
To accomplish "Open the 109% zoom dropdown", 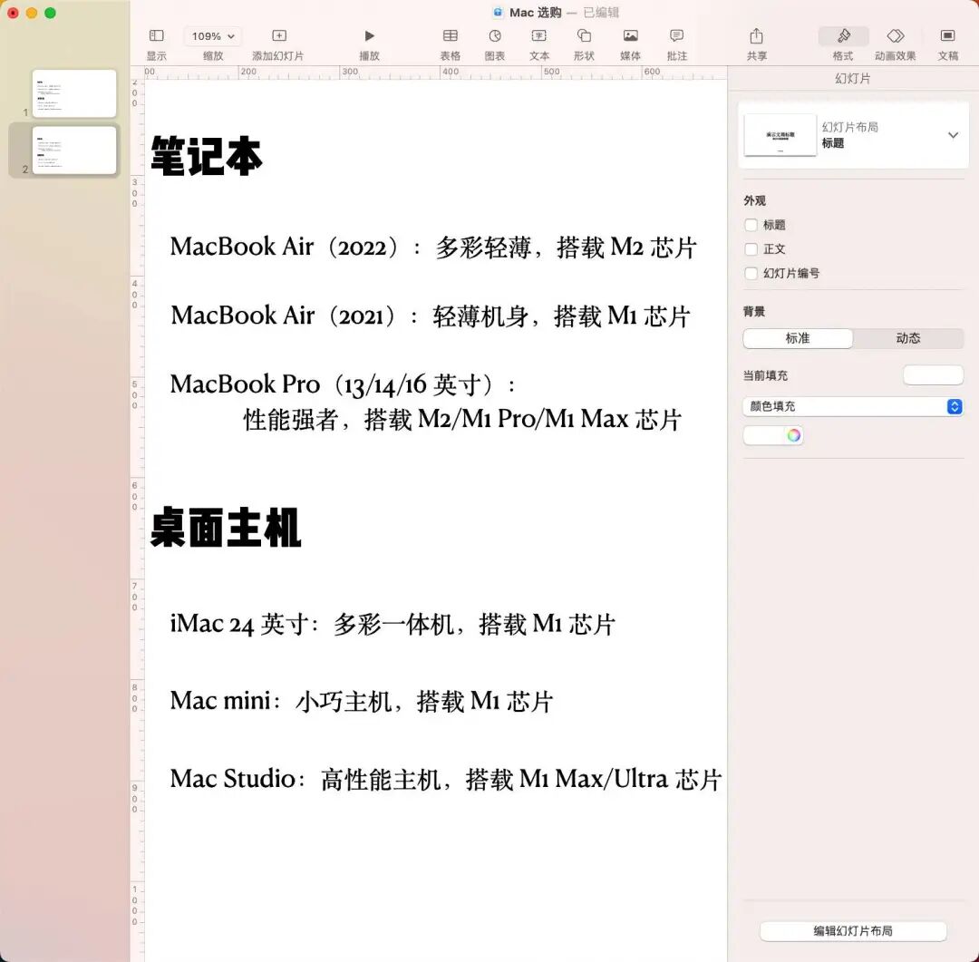I will (213, 36).
